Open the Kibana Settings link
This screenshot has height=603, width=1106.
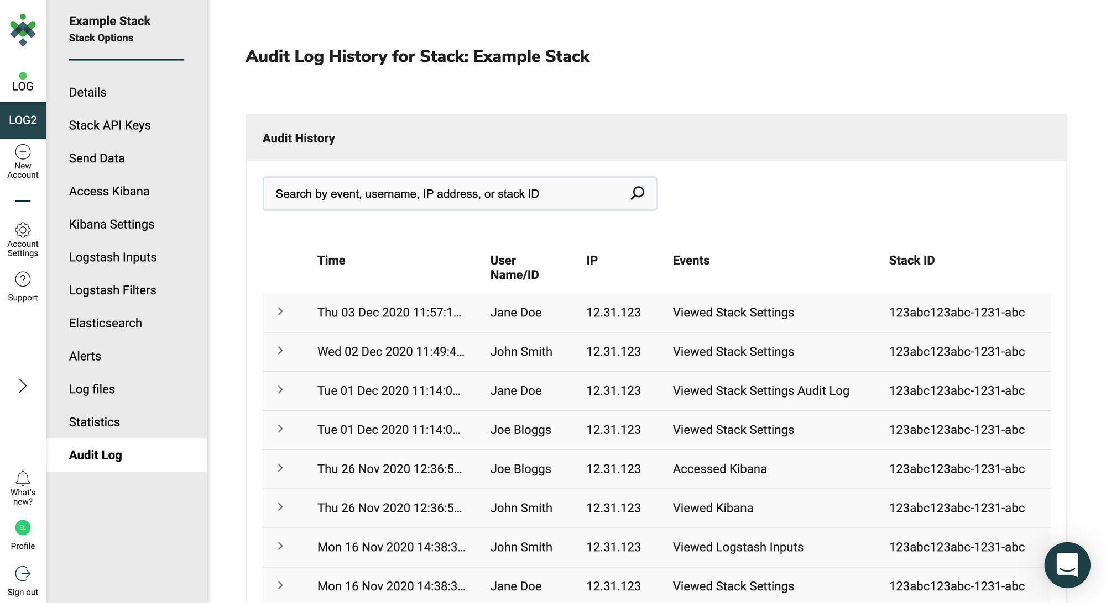tap(111, 224)
